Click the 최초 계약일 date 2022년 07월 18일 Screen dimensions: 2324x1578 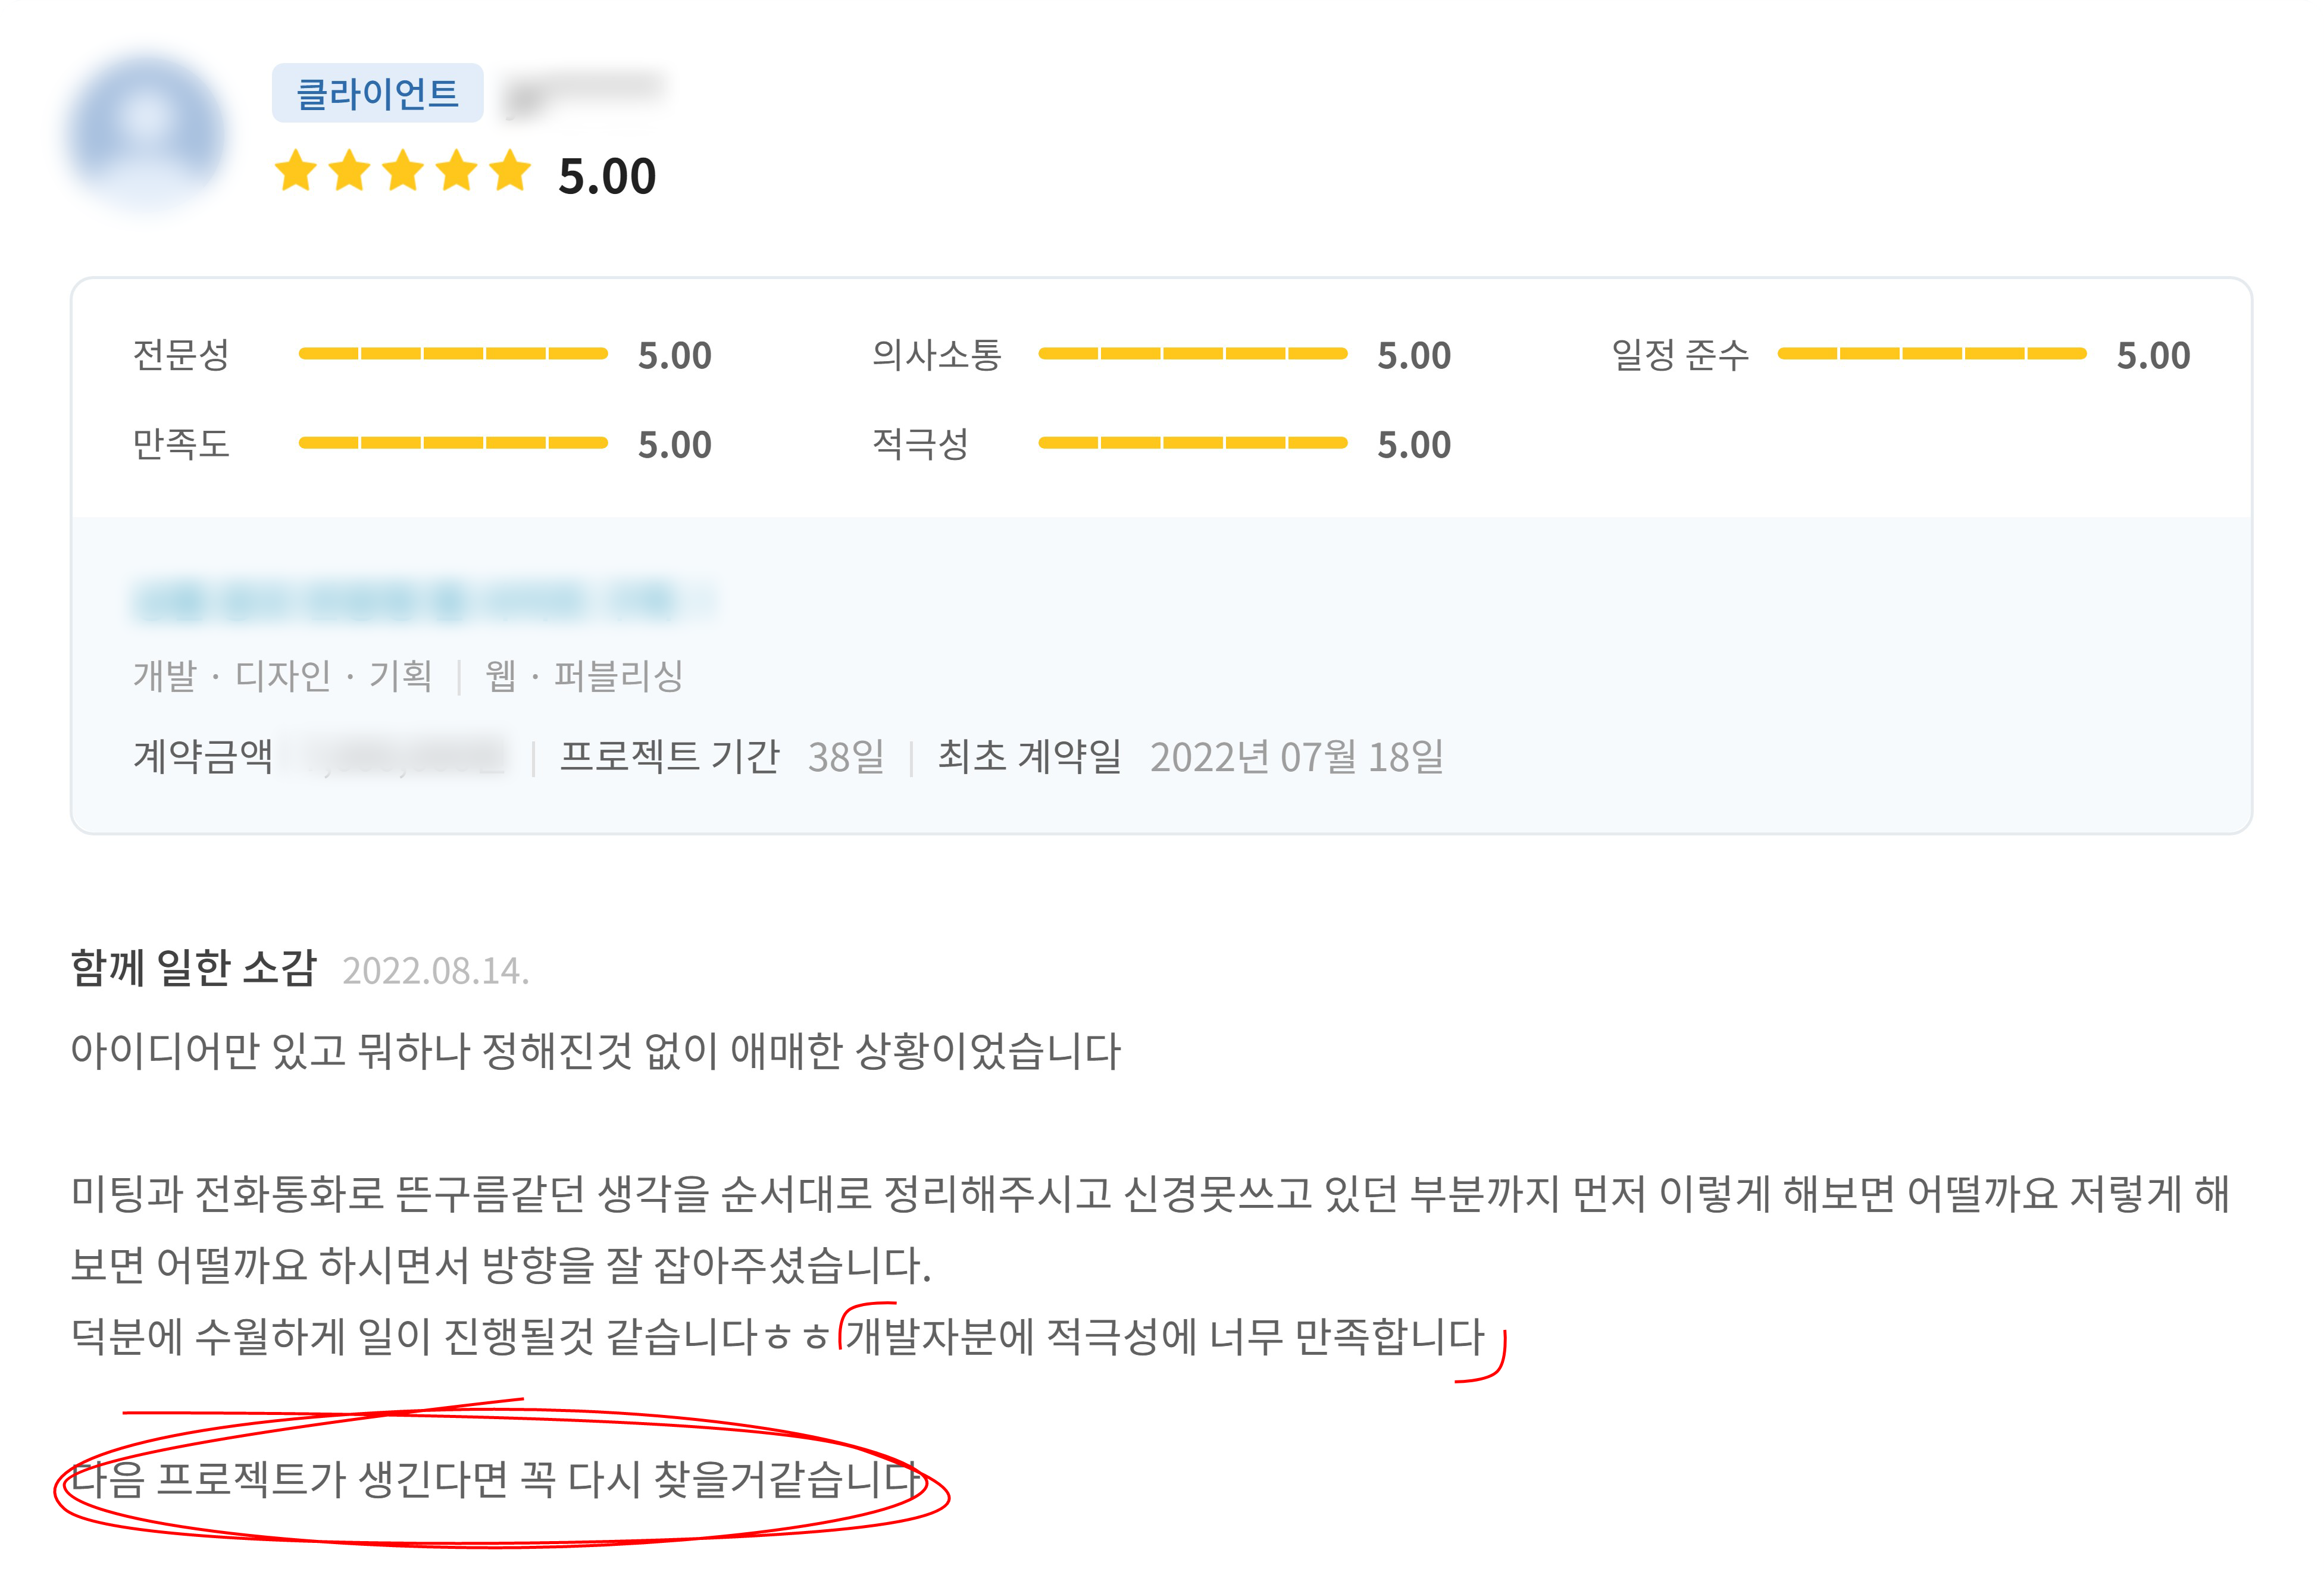1296,757
